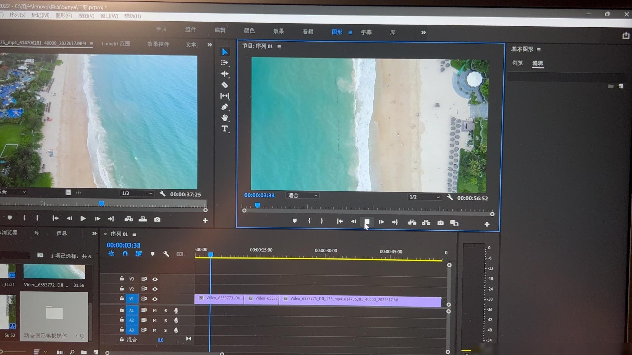Image resolution: width=632 pixels, height=355 pixels.
Task: Click Insert button in Source monitor
Action: pos(129,219)
